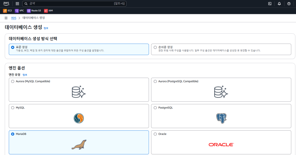Click the 데이터베이스 생성 방식 선택 heading
The height and width of the screenshot is (155, 296).
pos(33,39)
